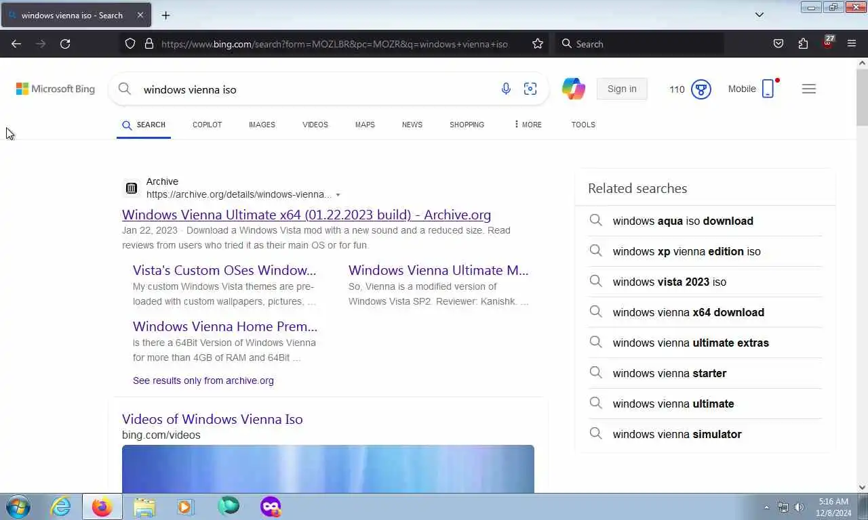Open Videos of Windows Vienna Iso heading

pos(212,419)
